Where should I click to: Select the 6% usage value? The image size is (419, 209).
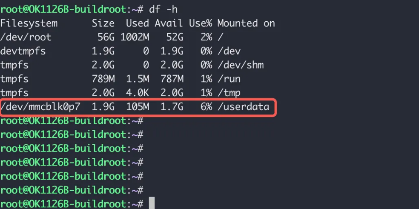(206, 107)
